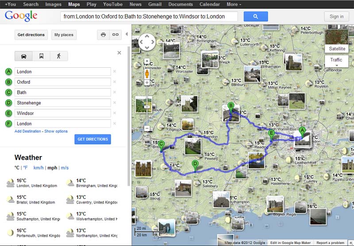
Task: Expand the Traffic layers dropdown
Action: coord(336,61)
